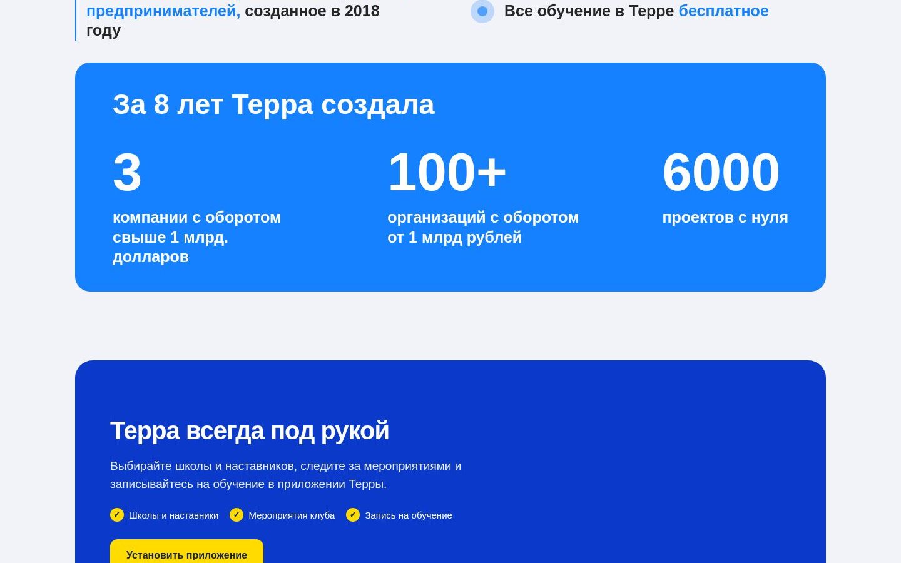Follow the предпринимателей link
The height and width of the screenshot is (563, 901).
[x=163, y=11]
